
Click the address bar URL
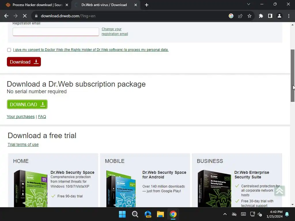point(68,16)
